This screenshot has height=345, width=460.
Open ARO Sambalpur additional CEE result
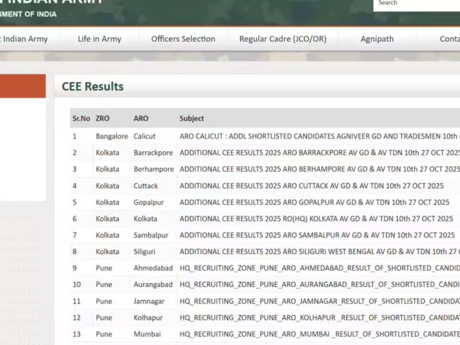pos(317,235)
